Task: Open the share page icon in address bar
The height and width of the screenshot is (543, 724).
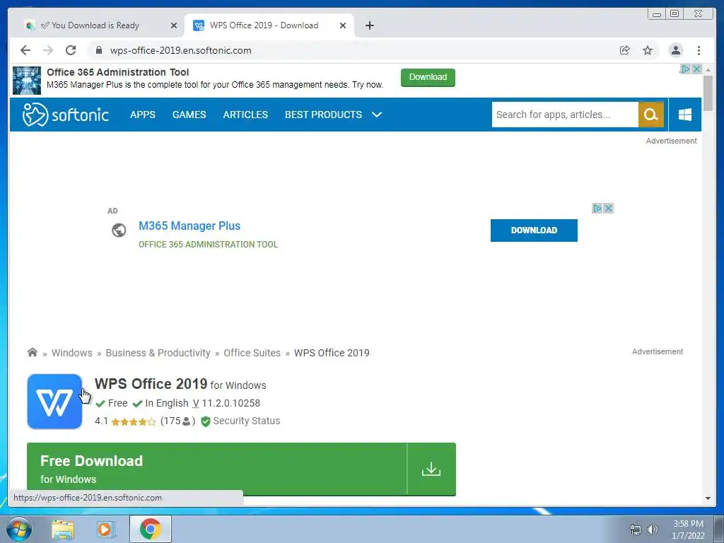Action: [625, 50]
